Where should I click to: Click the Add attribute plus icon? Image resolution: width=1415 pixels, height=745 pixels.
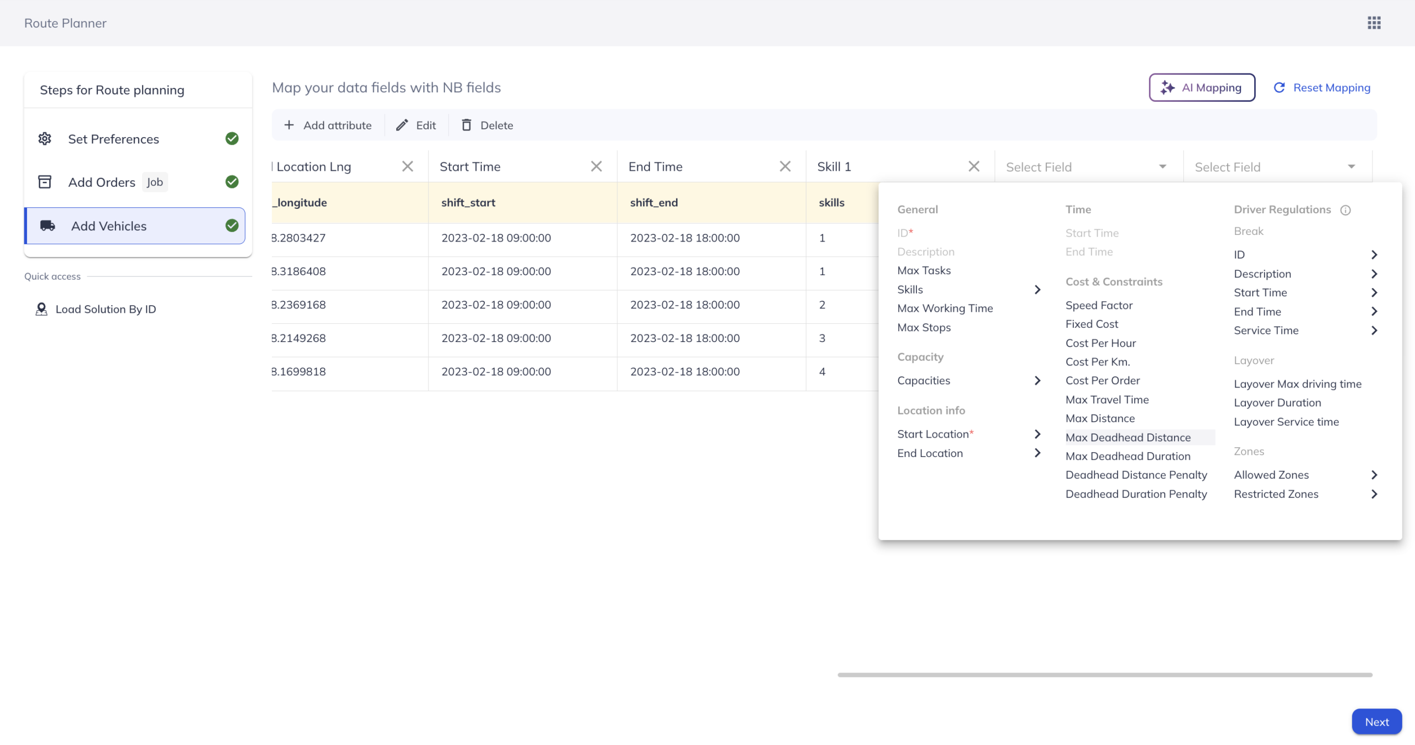289,125
